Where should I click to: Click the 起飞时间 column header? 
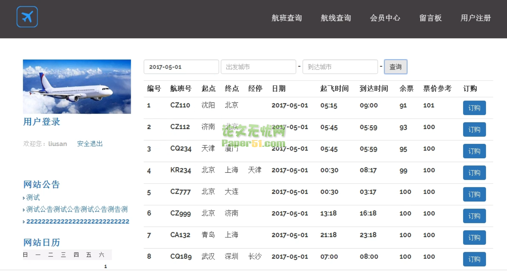[x=334, y=89]
